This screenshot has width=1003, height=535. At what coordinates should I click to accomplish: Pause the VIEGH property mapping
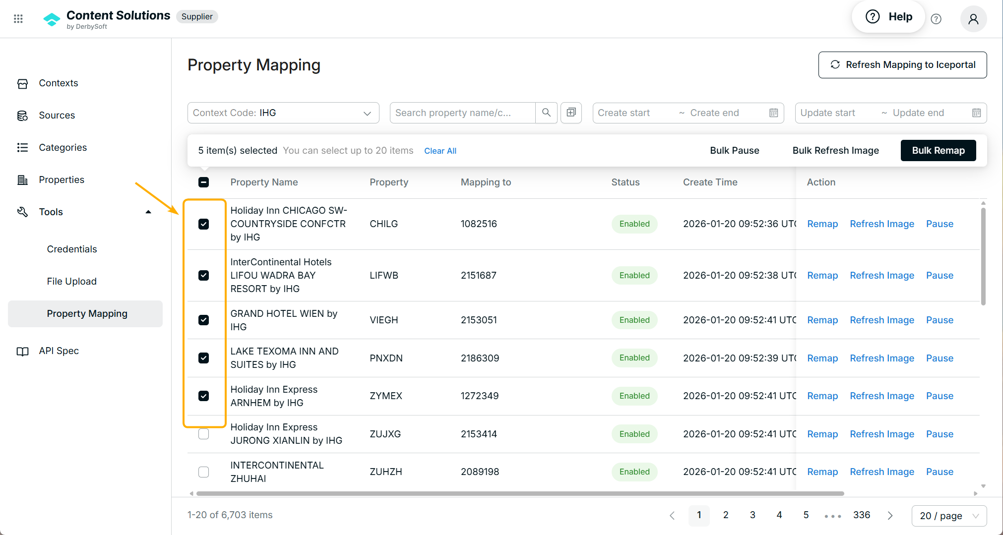click(x=940, y=320)
